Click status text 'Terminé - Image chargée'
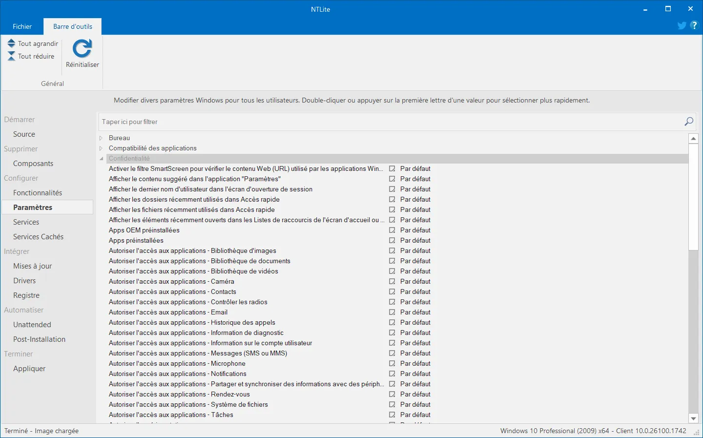The image size is (703, 438). point(41,431)
